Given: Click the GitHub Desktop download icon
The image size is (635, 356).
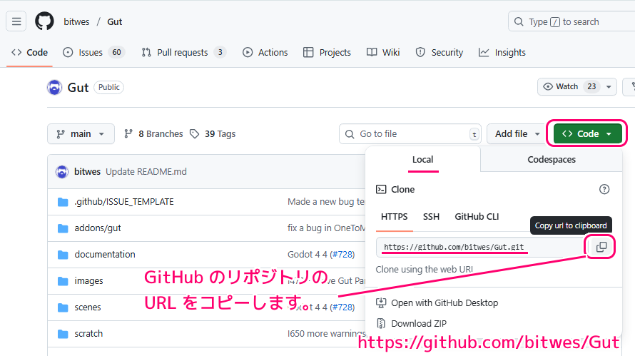Looking at the screenshot, I should coord(381,302).
